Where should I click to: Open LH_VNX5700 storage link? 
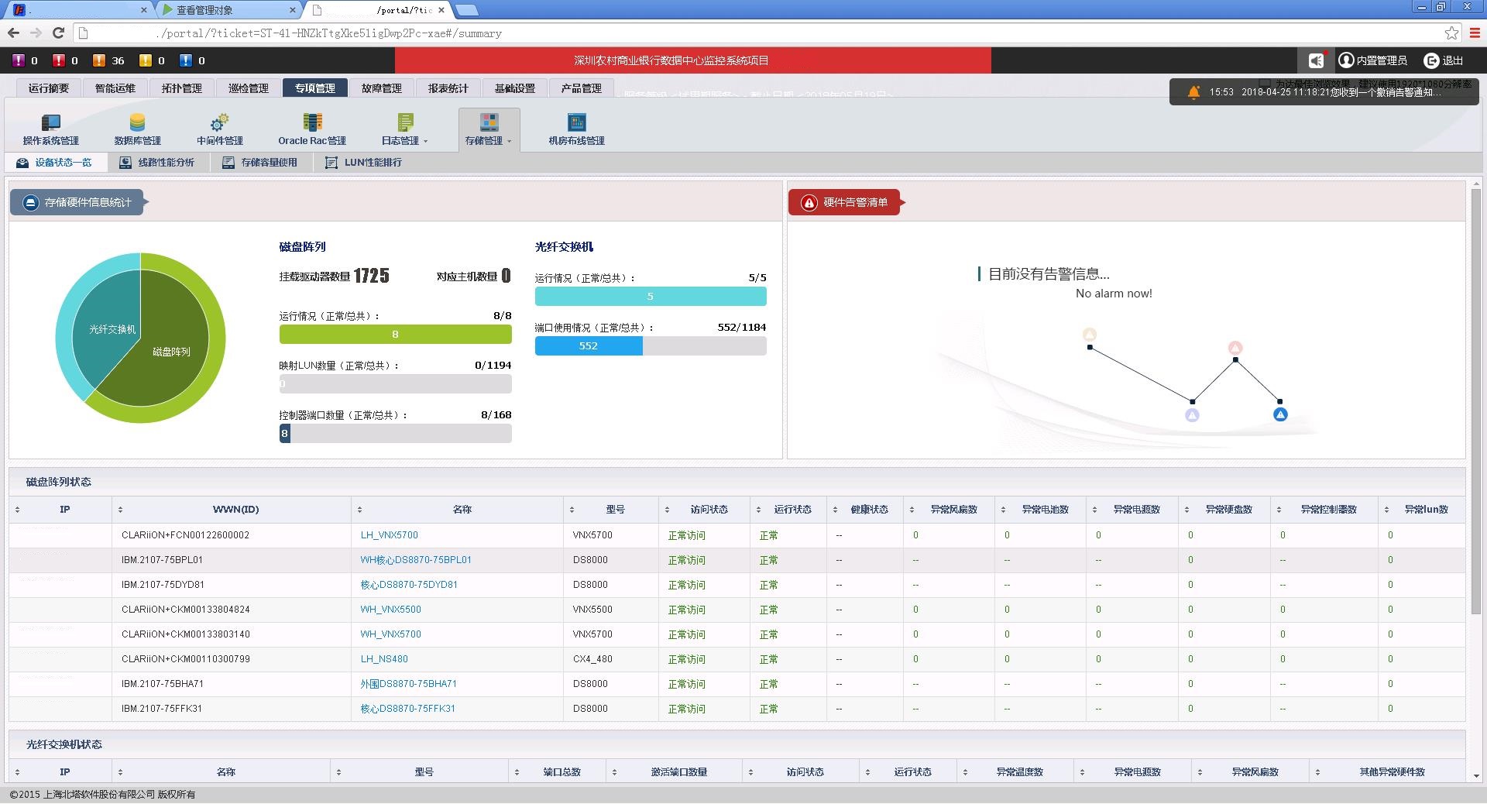coord(389,535)
